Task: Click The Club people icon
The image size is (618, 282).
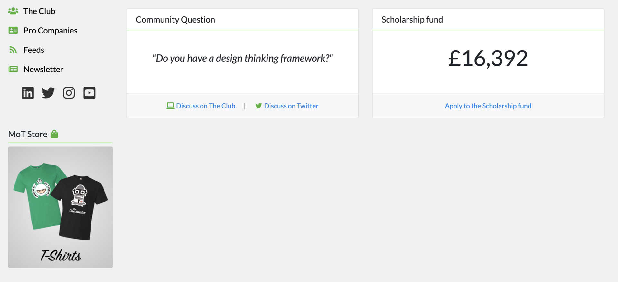Action: coord(13,11)
